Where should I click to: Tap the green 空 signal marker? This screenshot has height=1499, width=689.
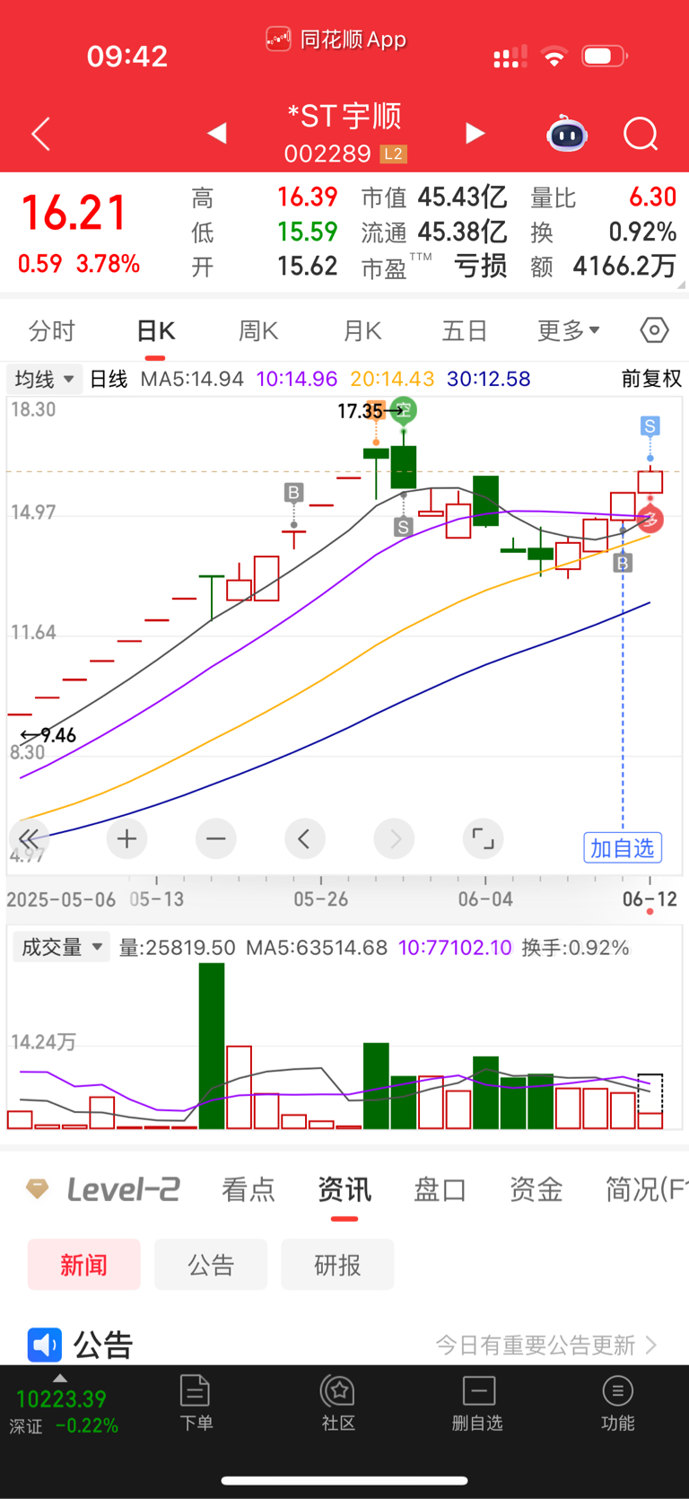pos(404,410)
